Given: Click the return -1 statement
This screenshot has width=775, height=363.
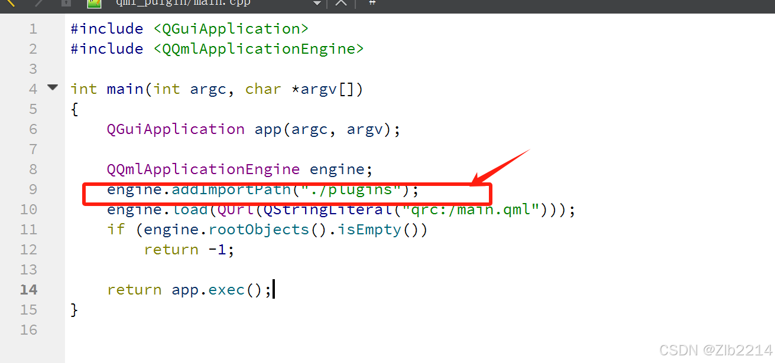Looking at the screenshot, I should (188, 249).
